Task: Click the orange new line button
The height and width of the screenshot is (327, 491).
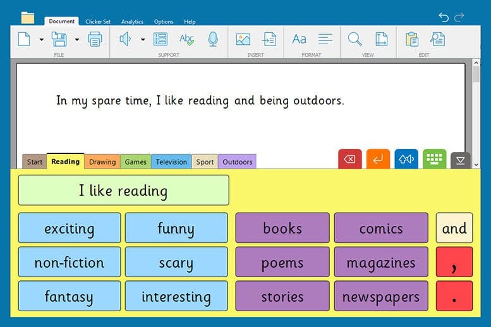Action: tap(378, 159)
